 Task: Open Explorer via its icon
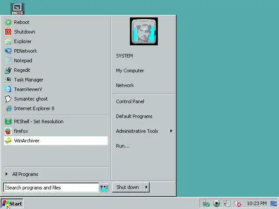[8, 42]
